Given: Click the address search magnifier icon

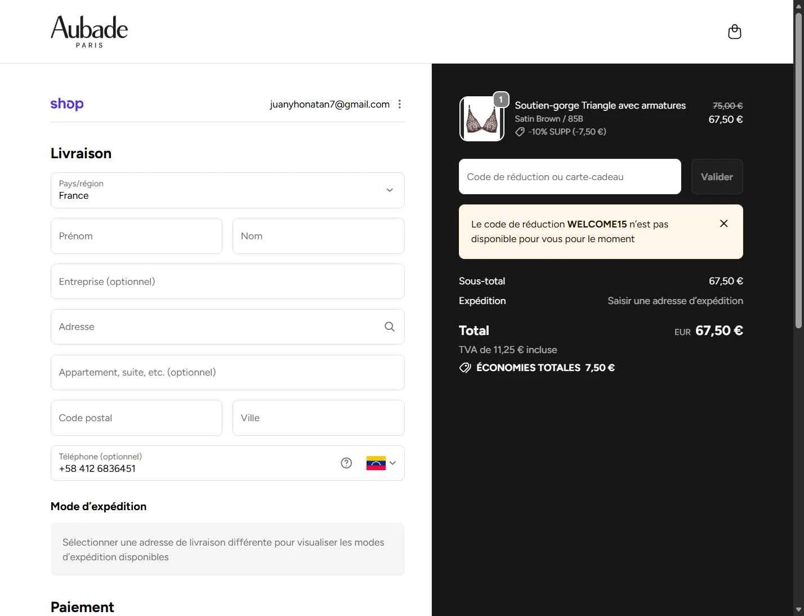Looking at the screenshot, I should [x=390, y=327].
